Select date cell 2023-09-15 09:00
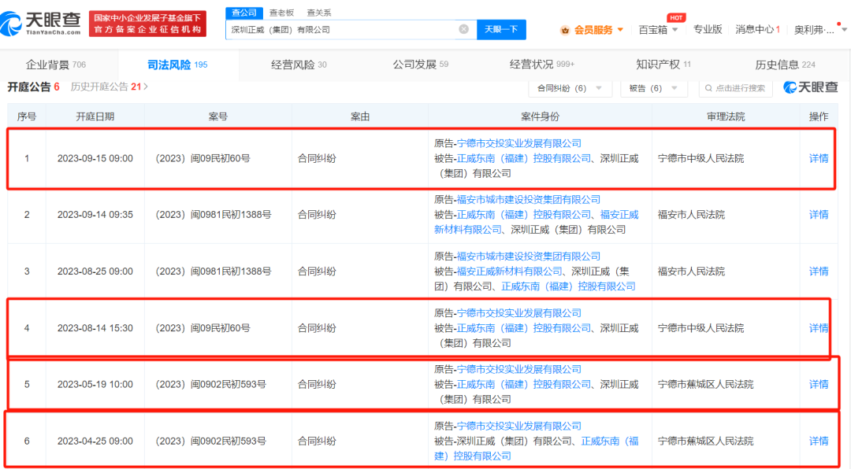 (x=95, y=158)
